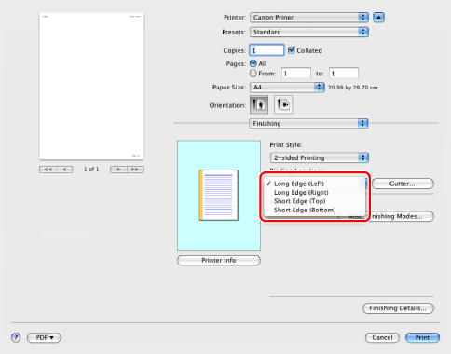Viewport: 451px width, 354px height.
Task: Select the From pages radio button
Action: click(253, 74)
